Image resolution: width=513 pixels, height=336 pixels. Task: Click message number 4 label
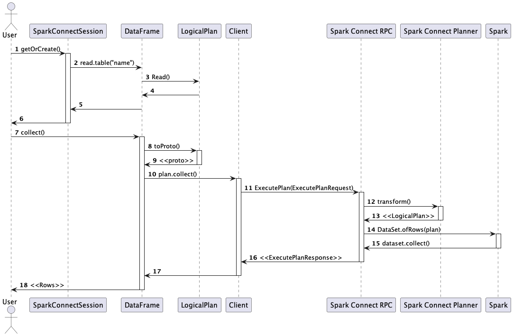(152, 91)
